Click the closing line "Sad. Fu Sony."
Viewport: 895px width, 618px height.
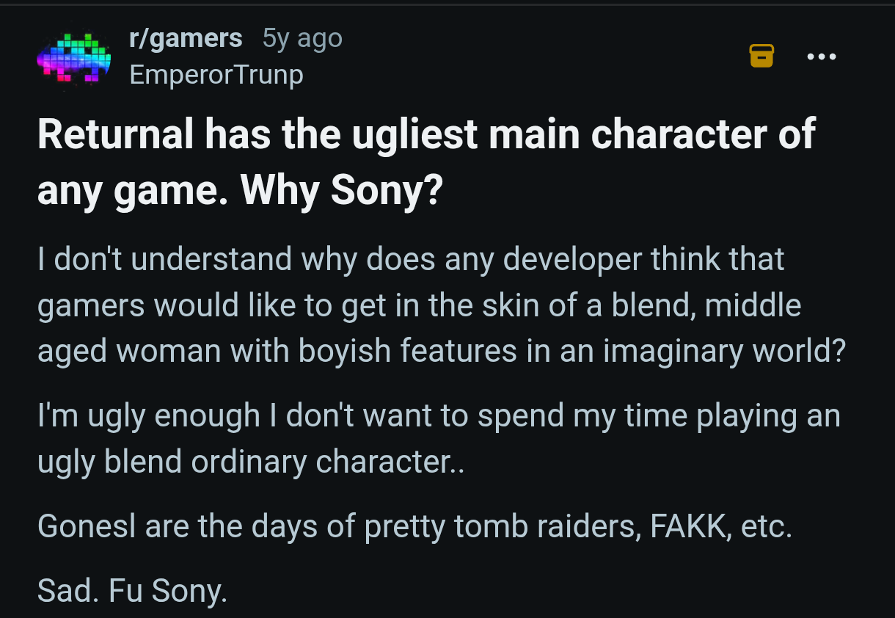coord(132,592)
